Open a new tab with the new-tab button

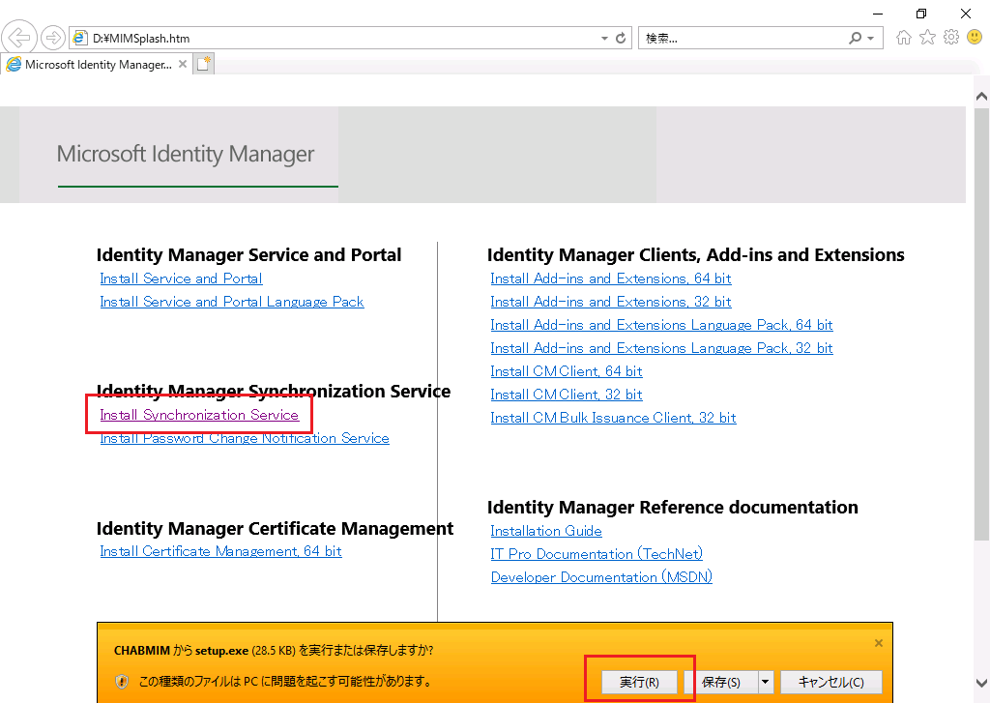click(x=204, y=64)
